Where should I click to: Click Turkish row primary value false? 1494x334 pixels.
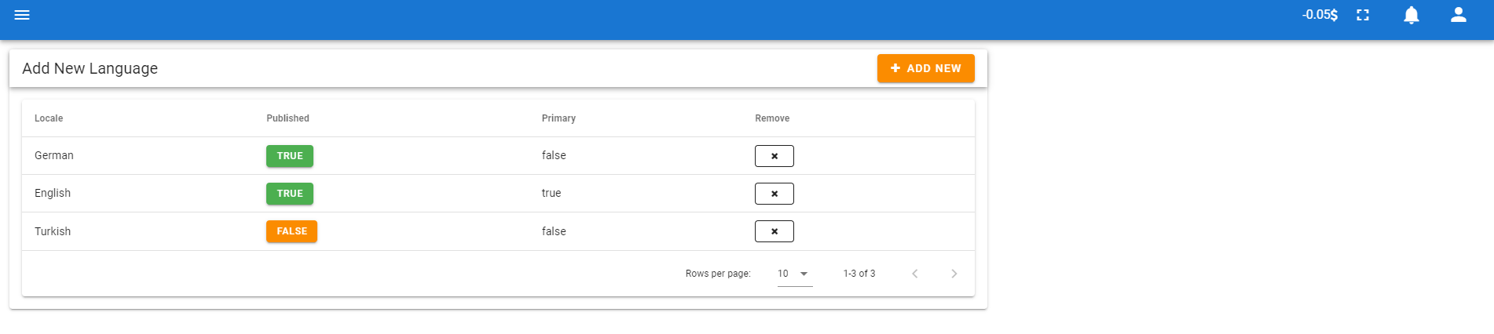click(554, 231)
